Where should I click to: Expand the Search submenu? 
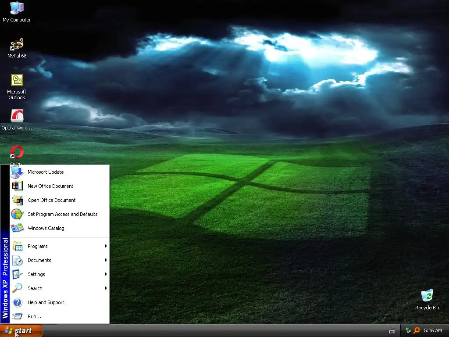pyautogui.click(x=60, y=288)
